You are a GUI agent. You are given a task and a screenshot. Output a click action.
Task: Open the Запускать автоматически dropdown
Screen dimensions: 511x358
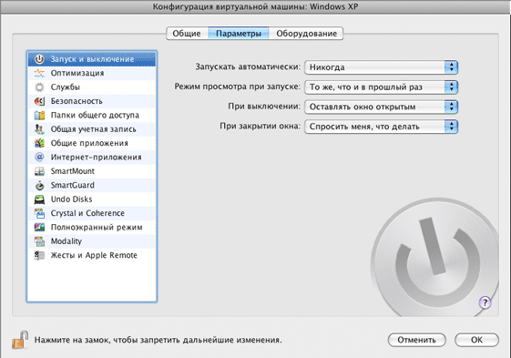381,67
